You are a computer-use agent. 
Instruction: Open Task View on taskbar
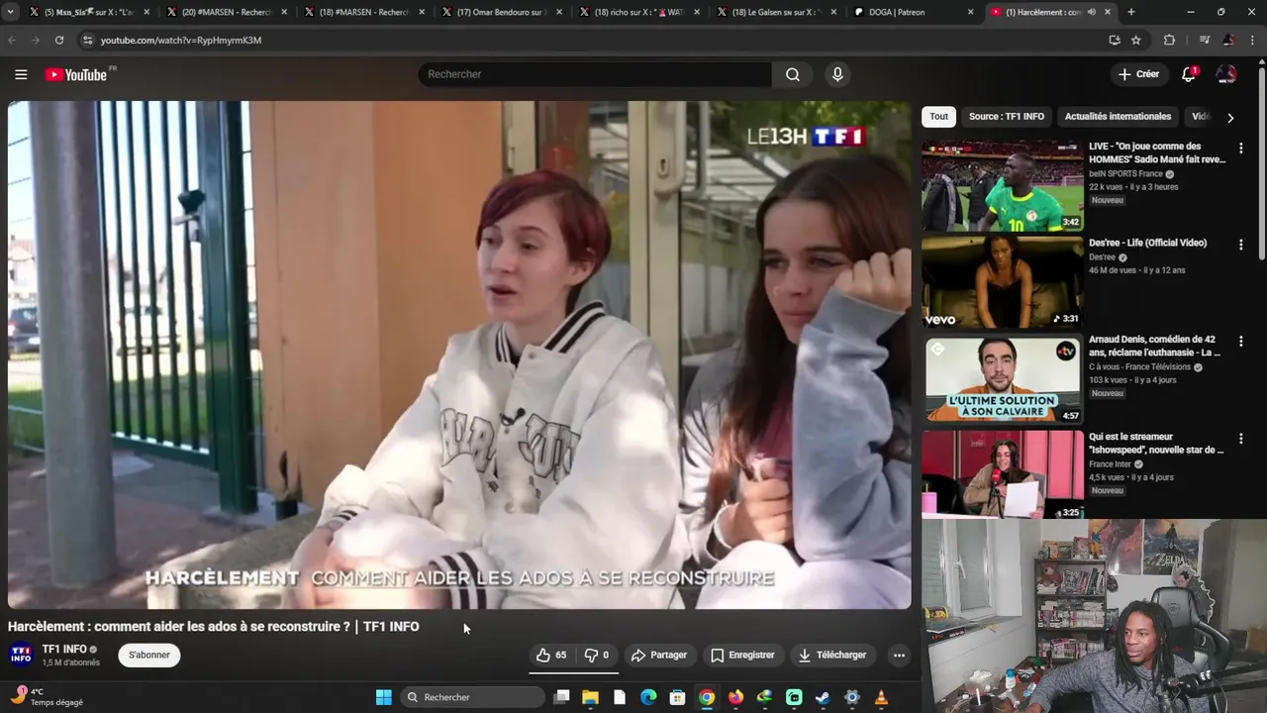[562, 697]
